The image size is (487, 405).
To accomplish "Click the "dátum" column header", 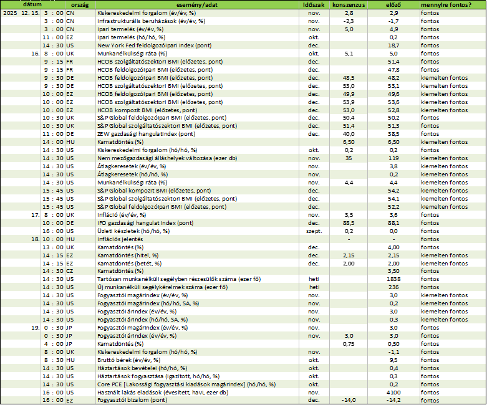I will [x=32, y=4].
